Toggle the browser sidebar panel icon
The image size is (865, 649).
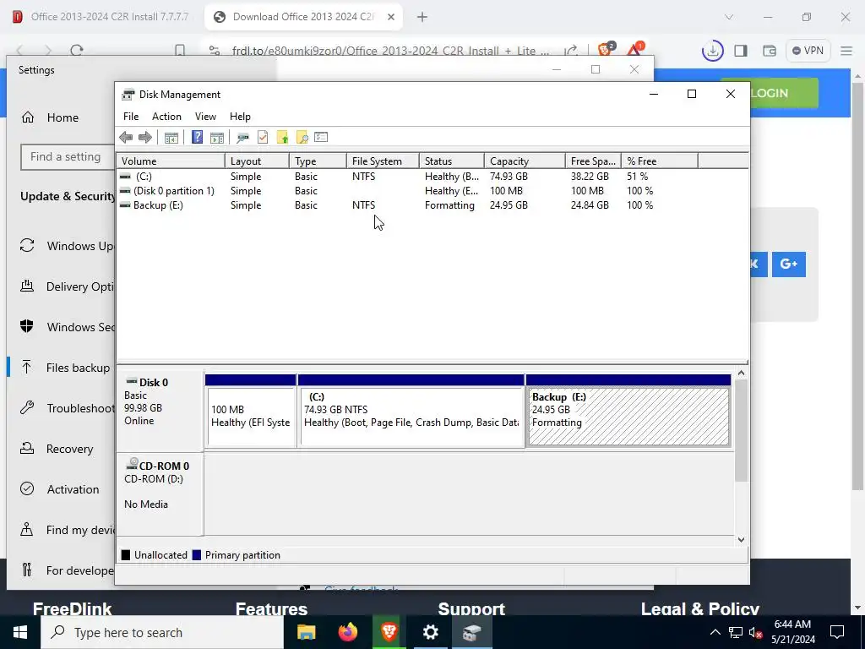click(x=741, y=51)
